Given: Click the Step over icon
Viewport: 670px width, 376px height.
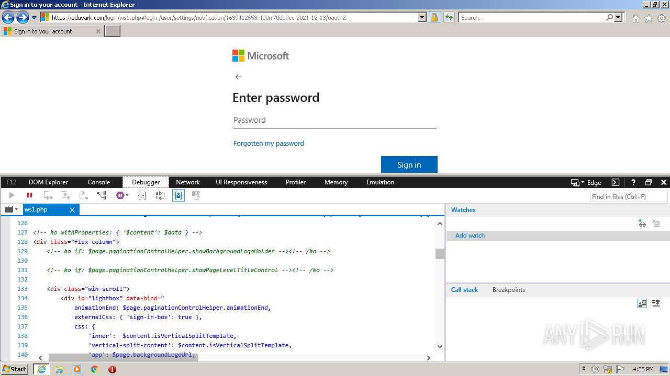Looking at the screenshot, I should [x=65, y=195].
